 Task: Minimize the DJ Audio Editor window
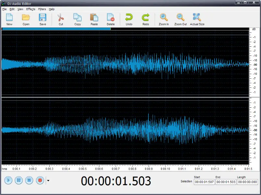(239, 2)
